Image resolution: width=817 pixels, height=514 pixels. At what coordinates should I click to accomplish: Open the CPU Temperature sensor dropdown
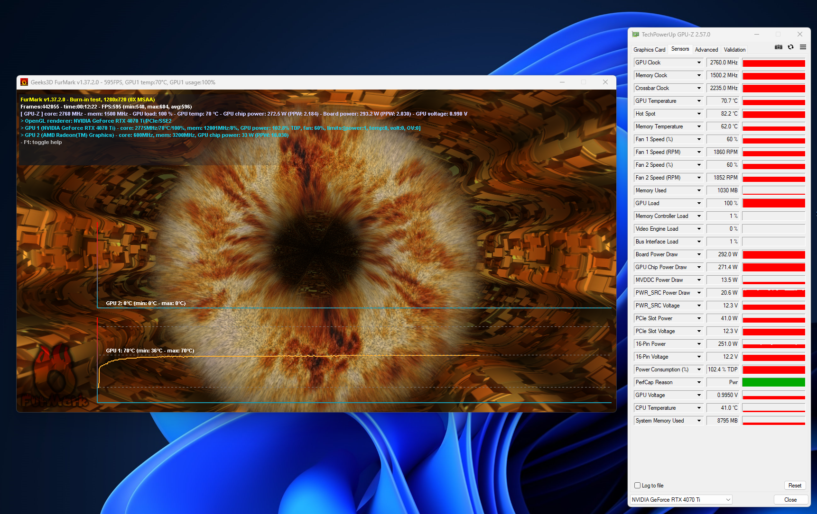[699, 408]
